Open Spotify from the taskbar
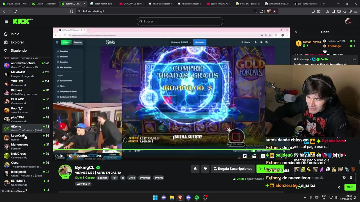Viewport: 360px width, 202px height. pyautogui.click(x=197, y=198)
